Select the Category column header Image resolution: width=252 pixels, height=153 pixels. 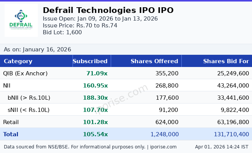18,61
